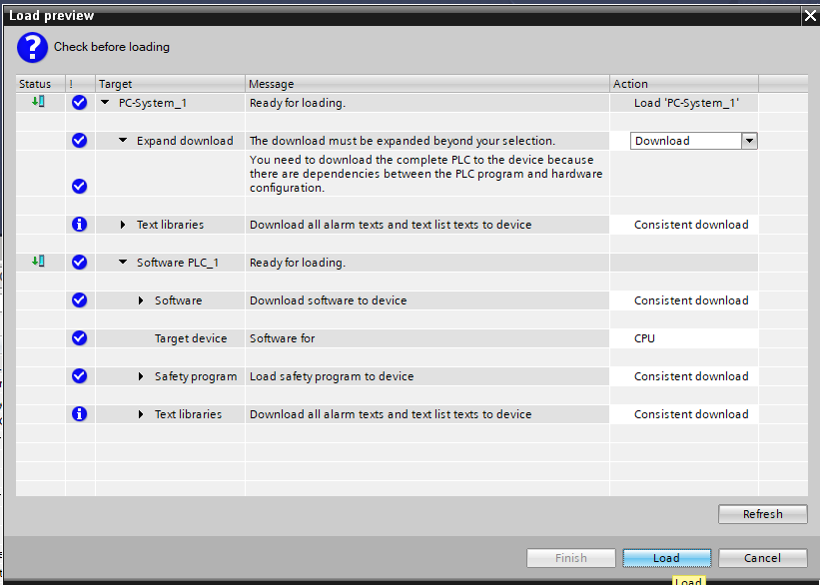Click the download status icon for Software PLC_1
This screenshot has height=585, width=820.
coord(38,262)
